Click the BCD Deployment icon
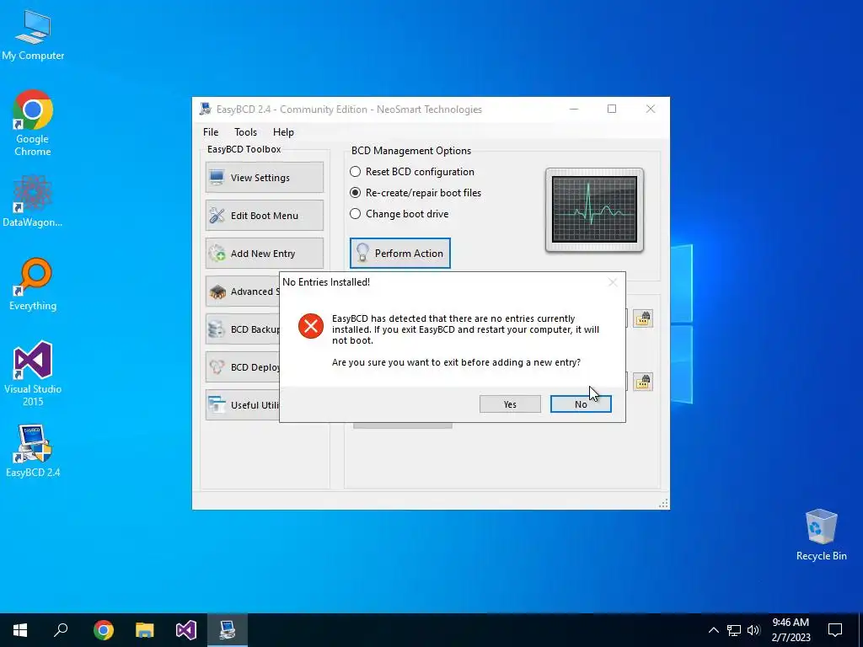 tap(217, 367)
